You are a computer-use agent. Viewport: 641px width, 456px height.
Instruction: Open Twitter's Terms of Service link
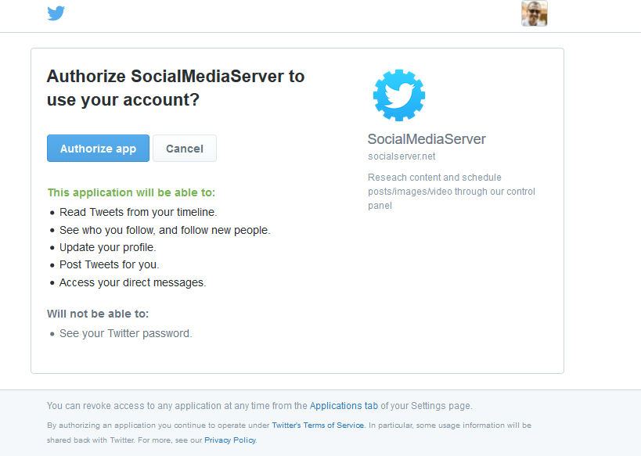318,425
